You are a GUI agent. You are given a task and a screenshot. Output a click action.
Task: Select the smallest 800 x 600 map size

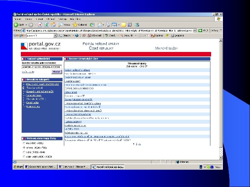click(24, 143)
